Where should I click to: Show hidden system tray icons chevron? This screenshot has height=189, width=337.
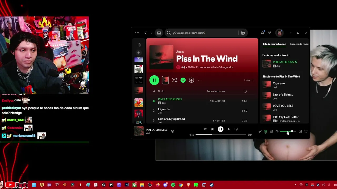pos(295,185)
